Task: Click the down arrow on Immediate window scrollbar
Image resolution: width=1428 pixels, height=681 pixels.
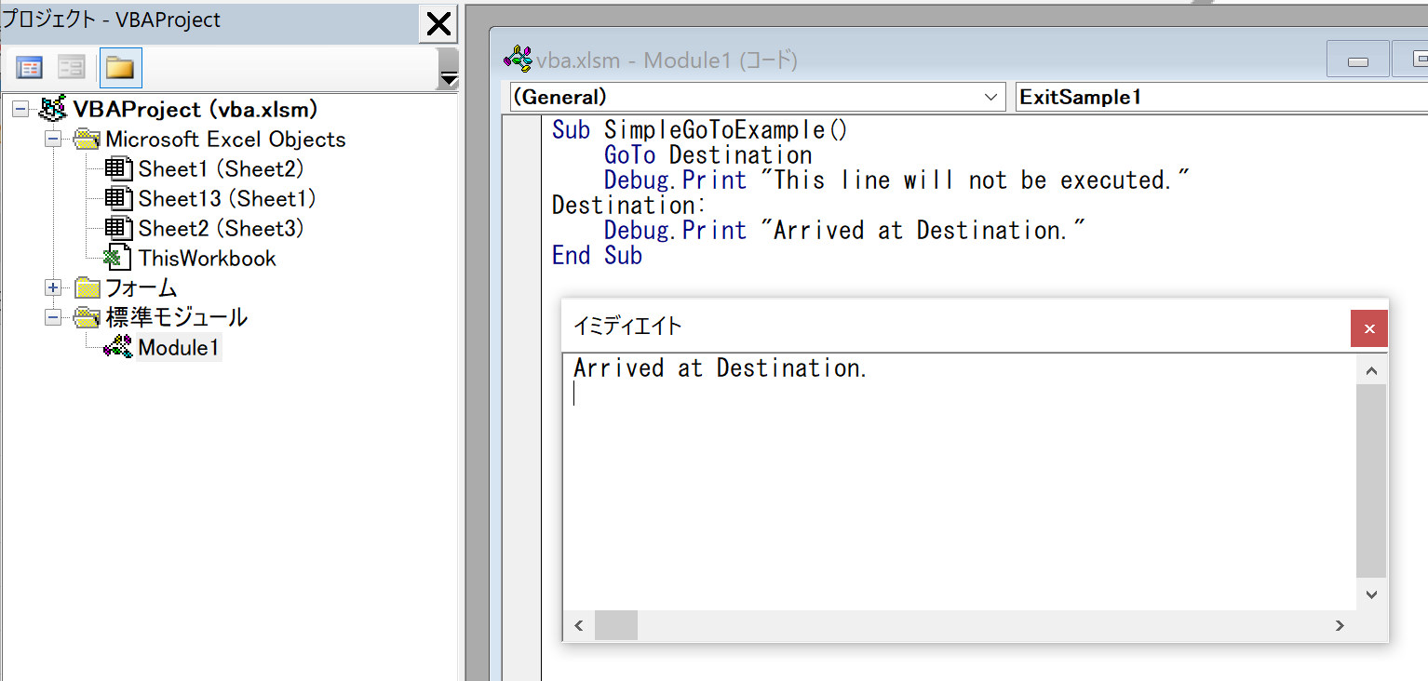Action: (1371, 594)
